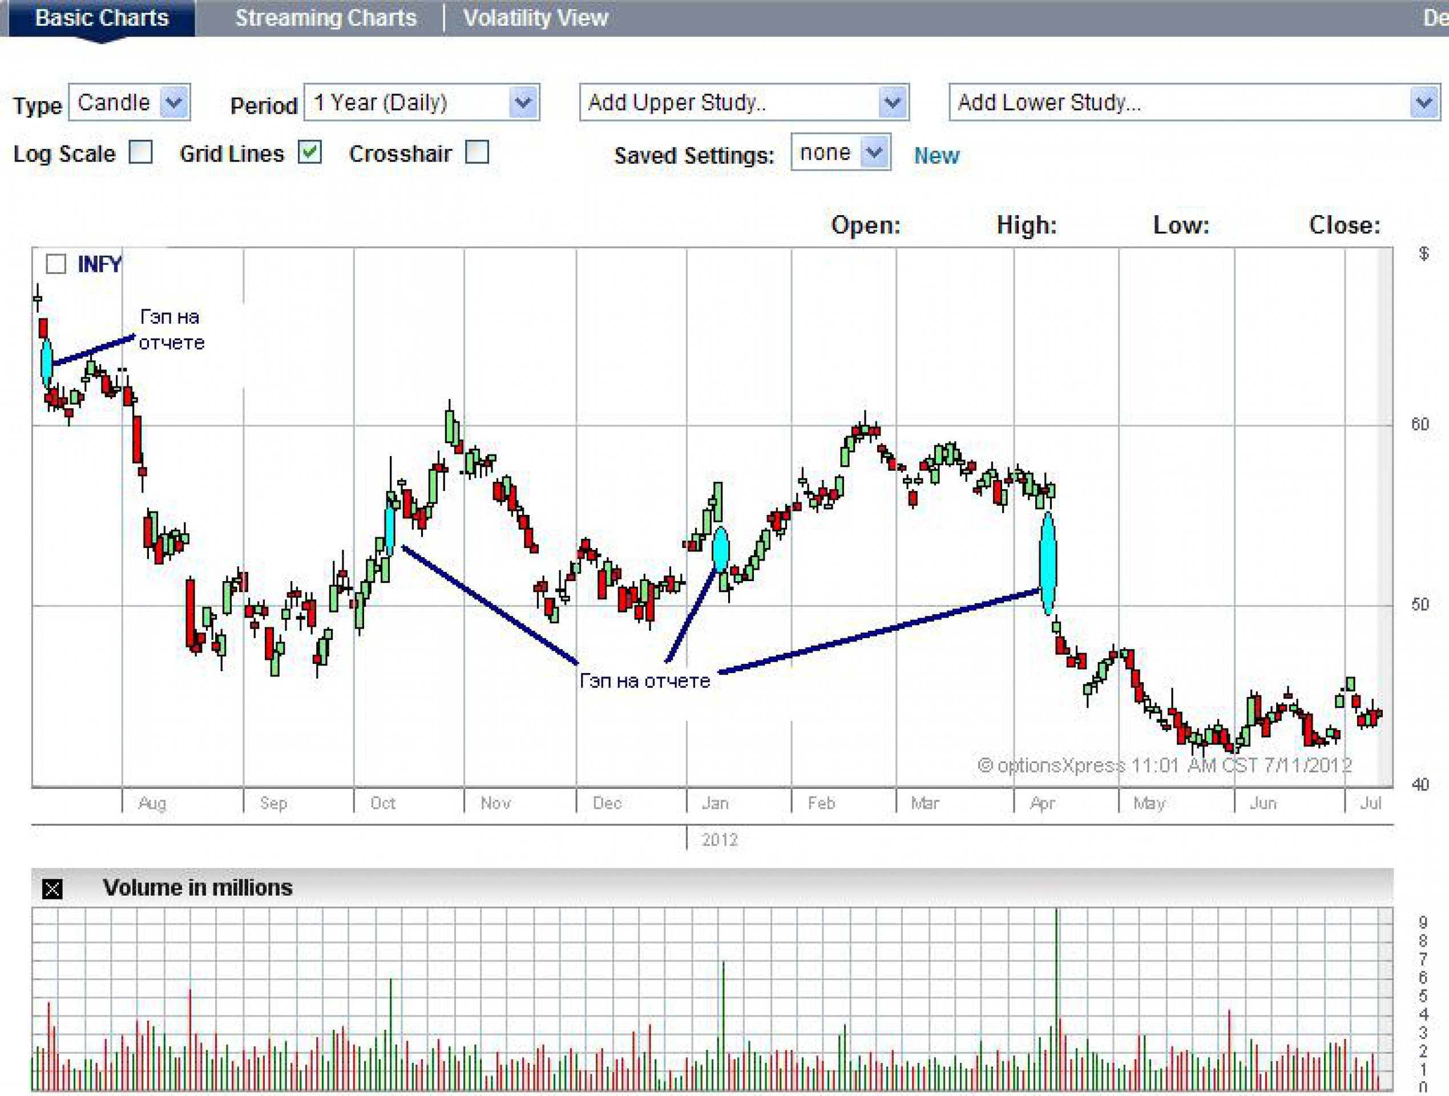Viewport: 1449px width, 1096px height.
Task: Click the 2012 year marker on timeline
Action: pyautogui.click(x=719, y=839)
